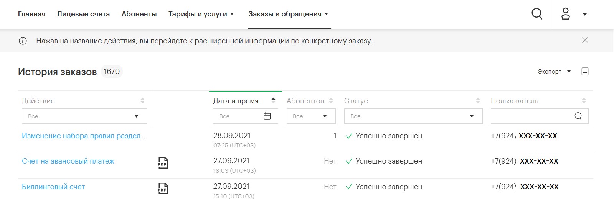Viewport: 614px width, 203px height.
Task: Open the Биллинговый счет order link
Action: (53, 187)
